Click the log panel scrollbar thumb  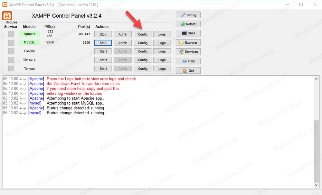(316, 151)
